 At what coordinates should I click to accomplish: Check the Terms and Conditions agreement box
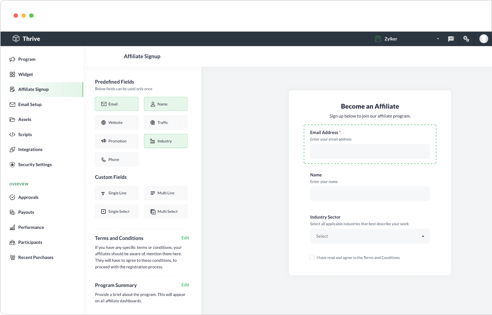pos(312,257)
